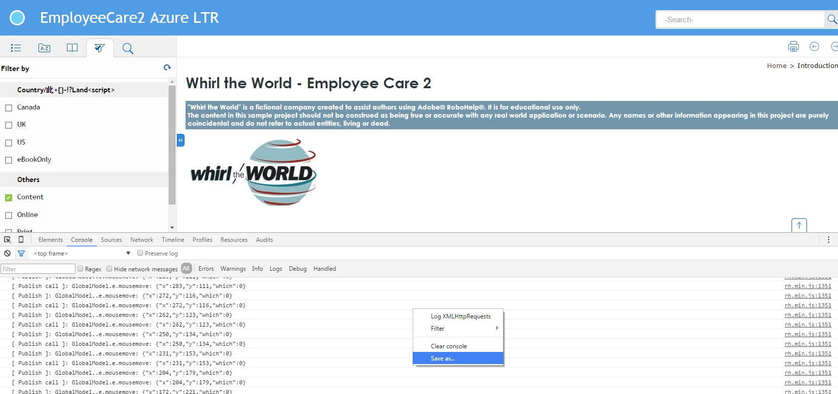Select Clear console from context menu
This screenshot has width=838, height=394.
point(458,346)
